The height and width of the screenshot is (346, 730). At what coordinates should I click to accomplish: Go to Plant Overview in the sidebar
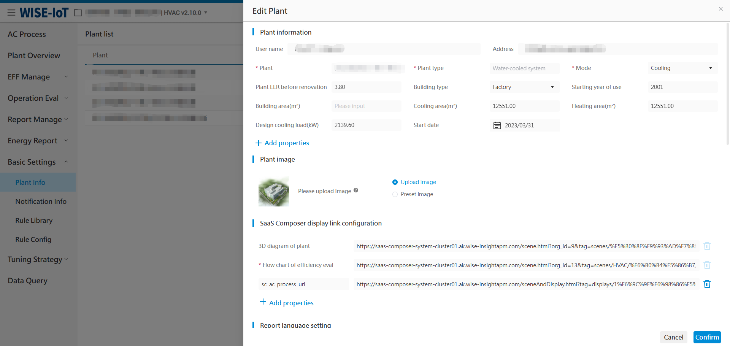[34, 56]
